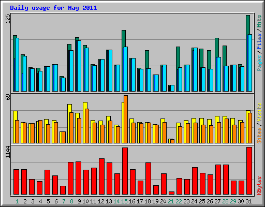Select the red KBytes bar for day 7
The width and height of the screenshot is (265, 207).
[63, 190]
